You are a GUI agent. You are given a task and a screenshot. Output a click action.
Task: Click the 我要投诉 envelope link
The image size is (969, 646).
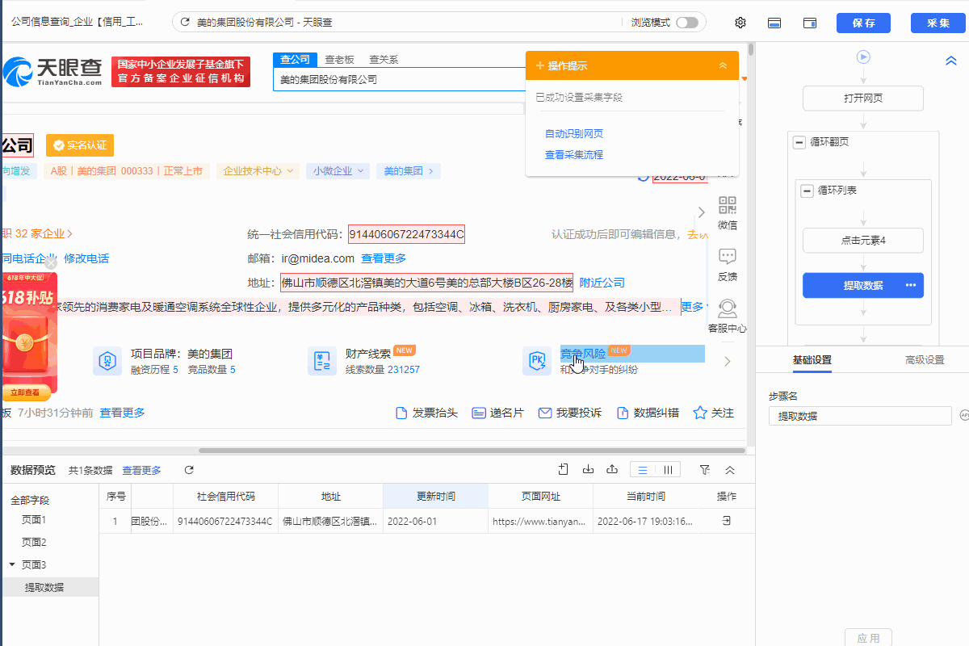570,413
